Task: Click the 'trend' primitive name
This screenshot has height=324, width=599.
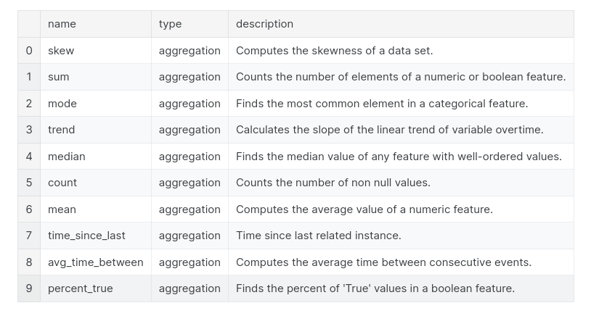Action: click(x=62, y=130)
